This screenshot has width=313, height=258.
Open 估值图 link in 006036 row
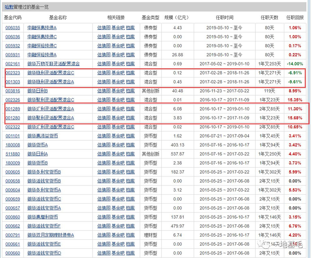click(x=104, y=37)
